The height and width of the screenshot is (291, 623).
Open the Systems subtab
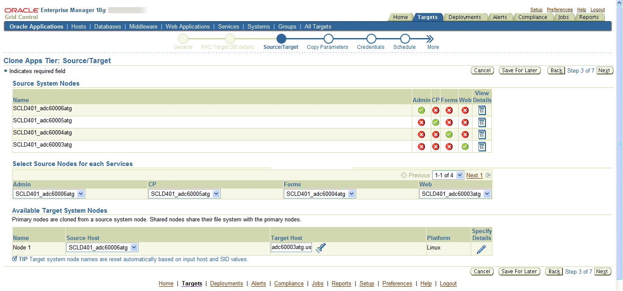point(259,26)
